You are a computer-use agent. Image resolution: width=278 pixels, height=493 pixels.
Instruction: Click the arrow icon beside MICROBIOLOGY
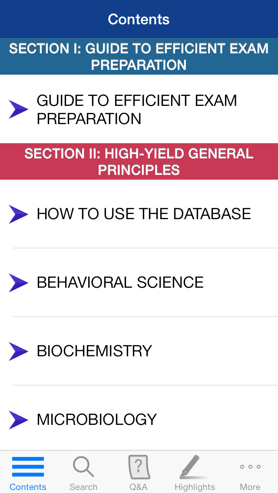click(18, 420)
